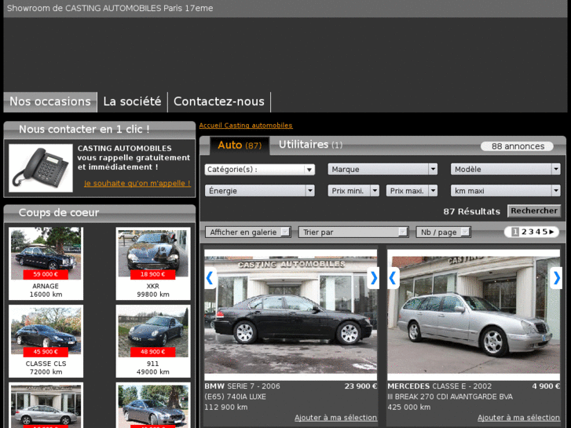Screen dimensions: 571x428
Task: Click the 87 Résultats text
Action: (471, 211)
